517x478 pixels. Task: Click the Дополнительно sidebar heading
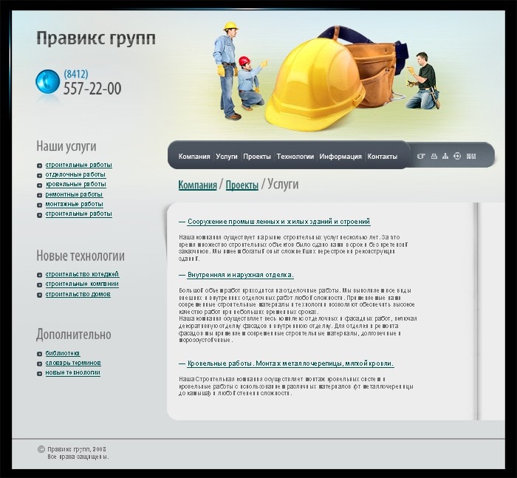[x=74, y=334]
